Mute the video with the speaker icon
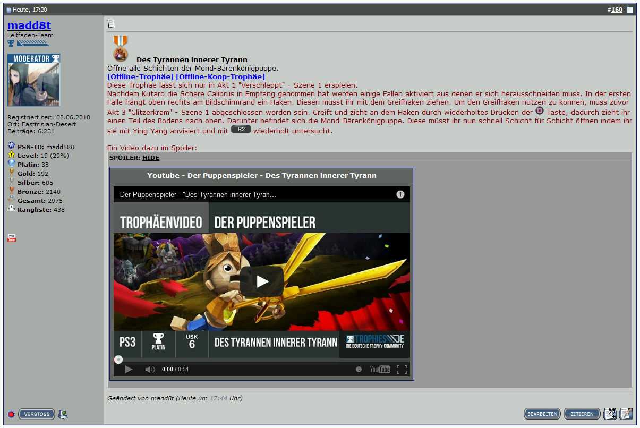 pyautogui.click(x=150, y=369)
